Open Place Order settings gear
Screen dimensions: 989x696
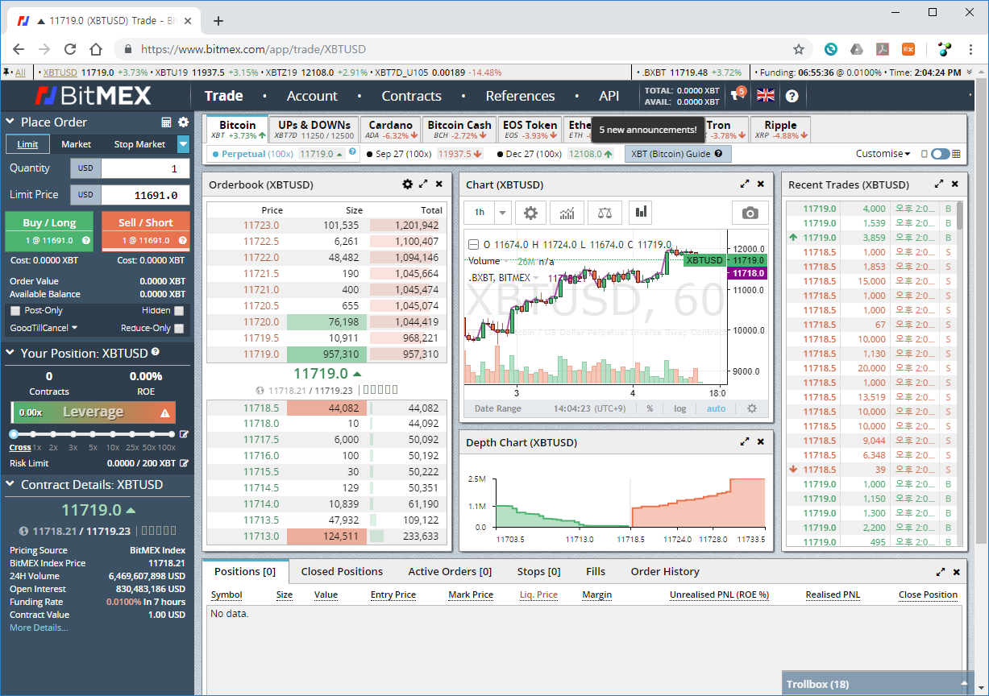click(x=183, y=122)
